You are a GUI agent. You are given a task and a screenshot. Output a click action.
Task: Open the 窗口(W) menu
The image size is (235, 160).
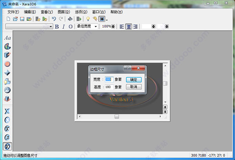pos(99,12)
